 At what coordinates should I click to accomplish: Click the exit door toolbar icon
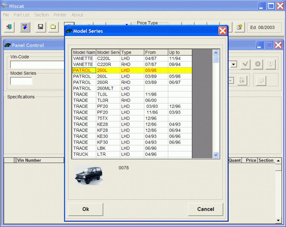9,27
